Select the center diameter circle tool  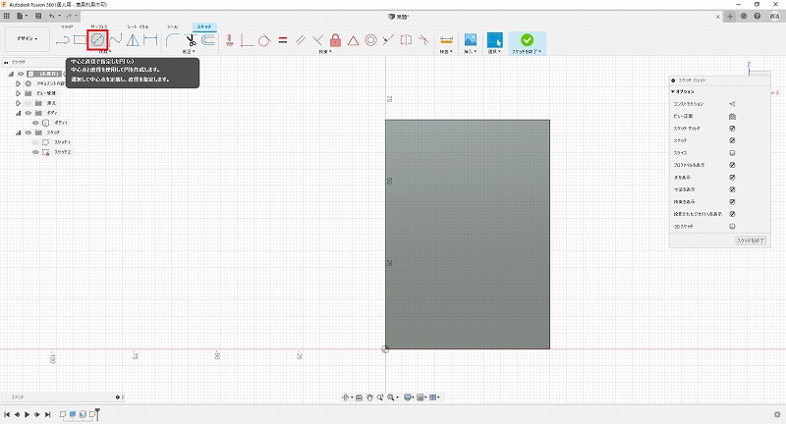[97, 40]
